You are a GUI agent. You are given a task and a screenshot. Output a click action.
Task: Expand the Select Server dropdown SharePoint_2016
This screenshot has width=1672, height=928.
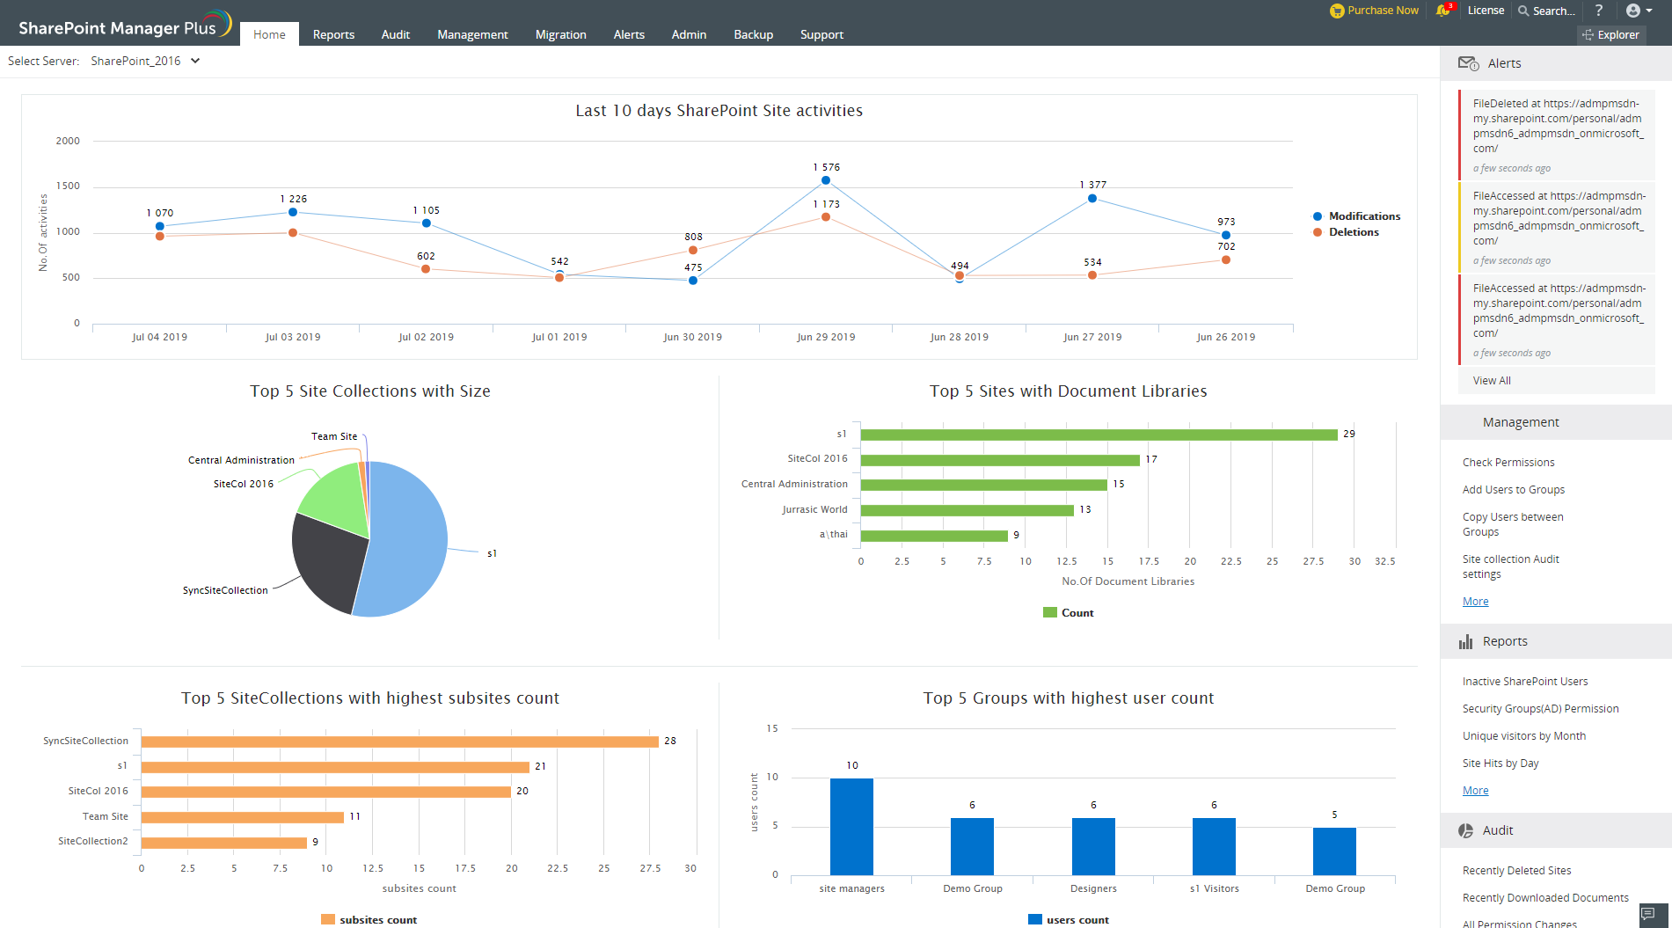tap(145, 61)
